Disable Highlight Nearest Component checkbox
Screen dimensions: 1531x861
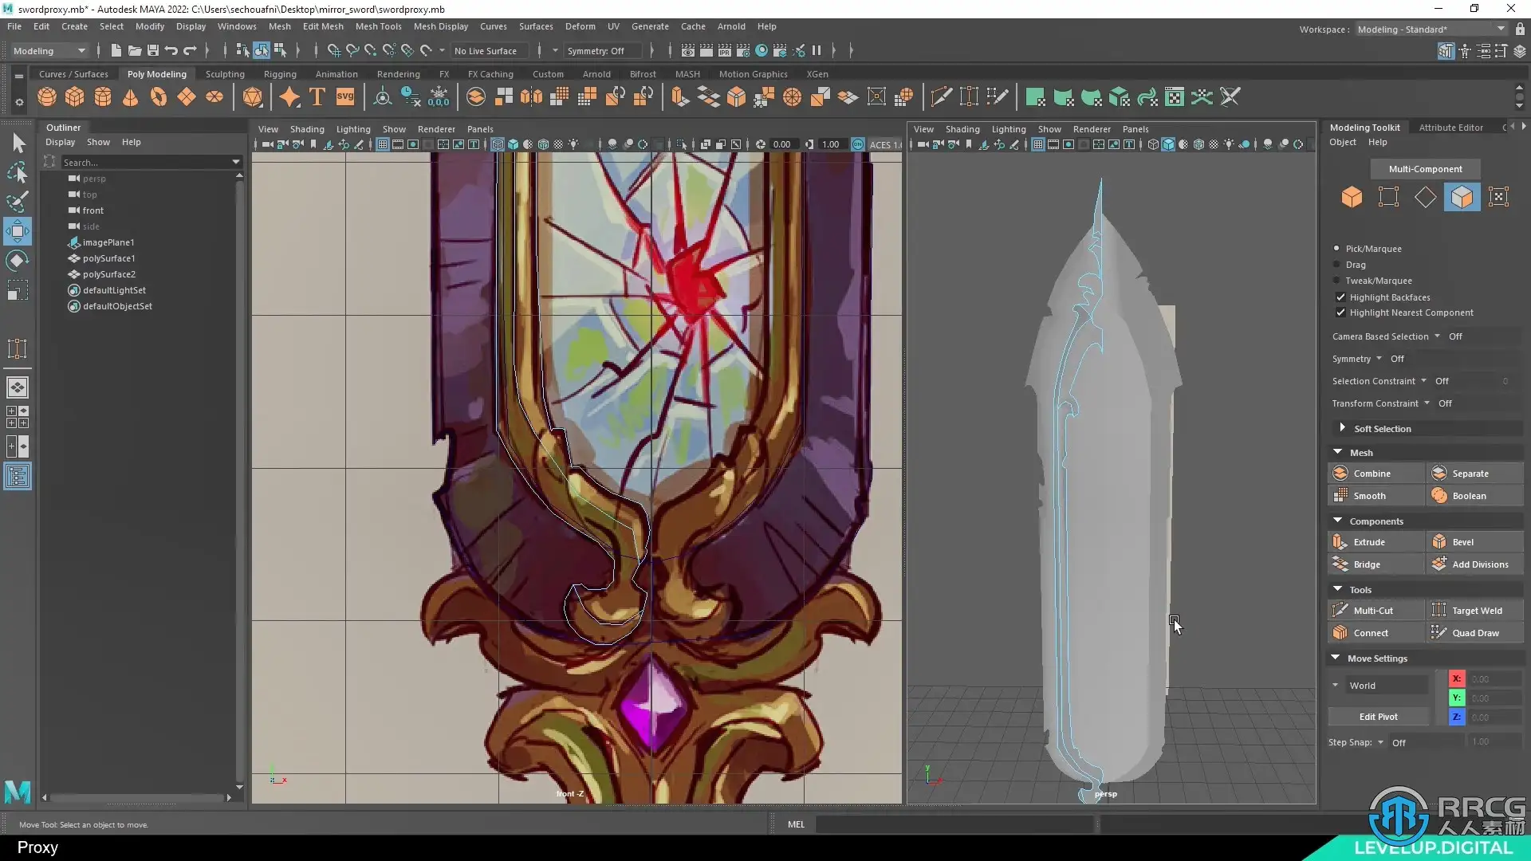click(x=1340, y=313)
